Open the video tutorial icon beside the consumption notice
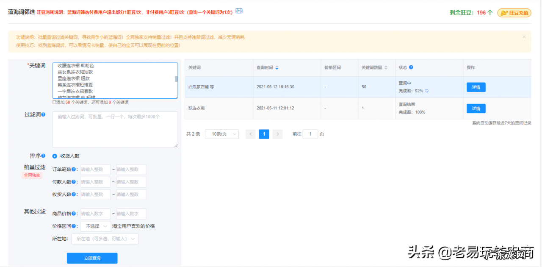Screen dimensions: 542x267 coord(238,11)
